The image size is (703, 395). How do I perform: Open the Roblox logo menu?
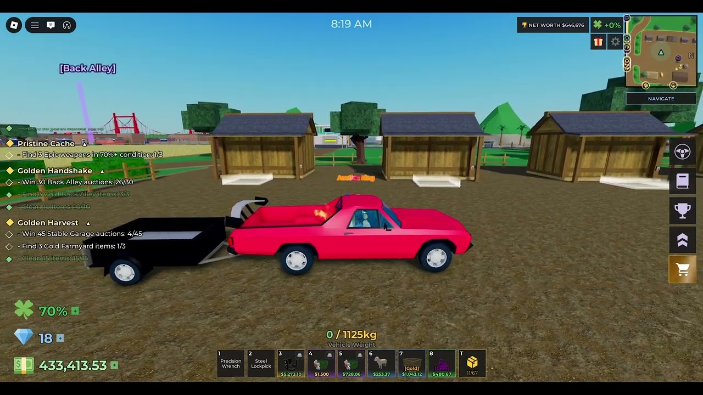14,25
